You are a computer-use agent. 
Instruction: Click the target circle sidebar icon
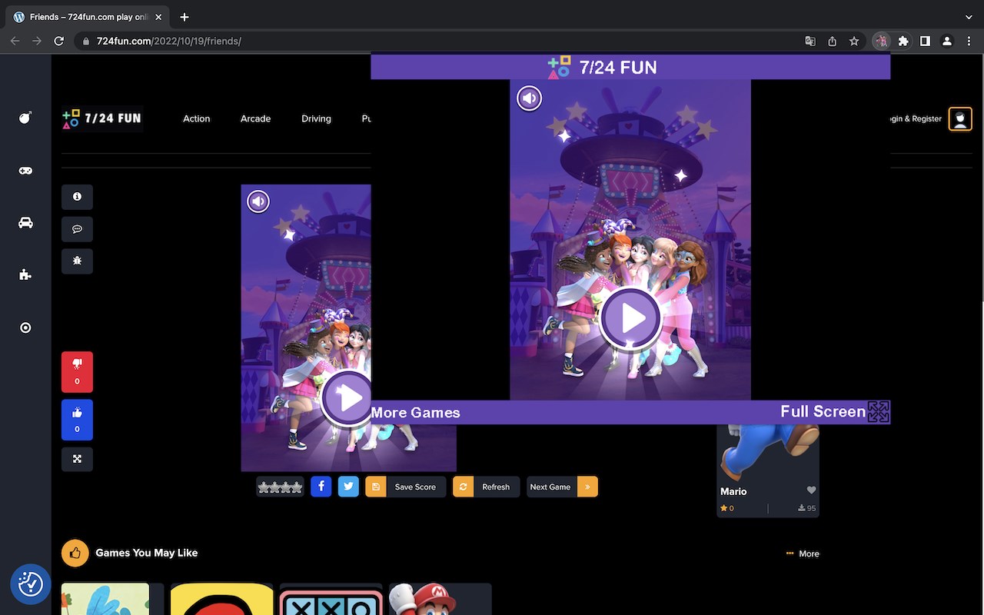(x=25, y=327)
